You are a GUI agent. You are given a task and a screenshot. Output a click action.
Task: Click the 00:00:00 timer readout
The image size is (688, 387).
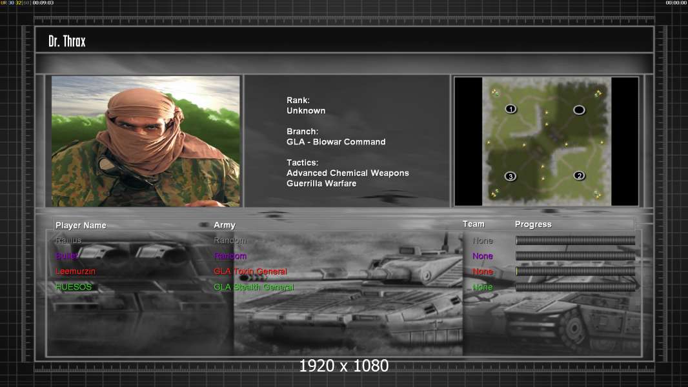tap(676, 3)
